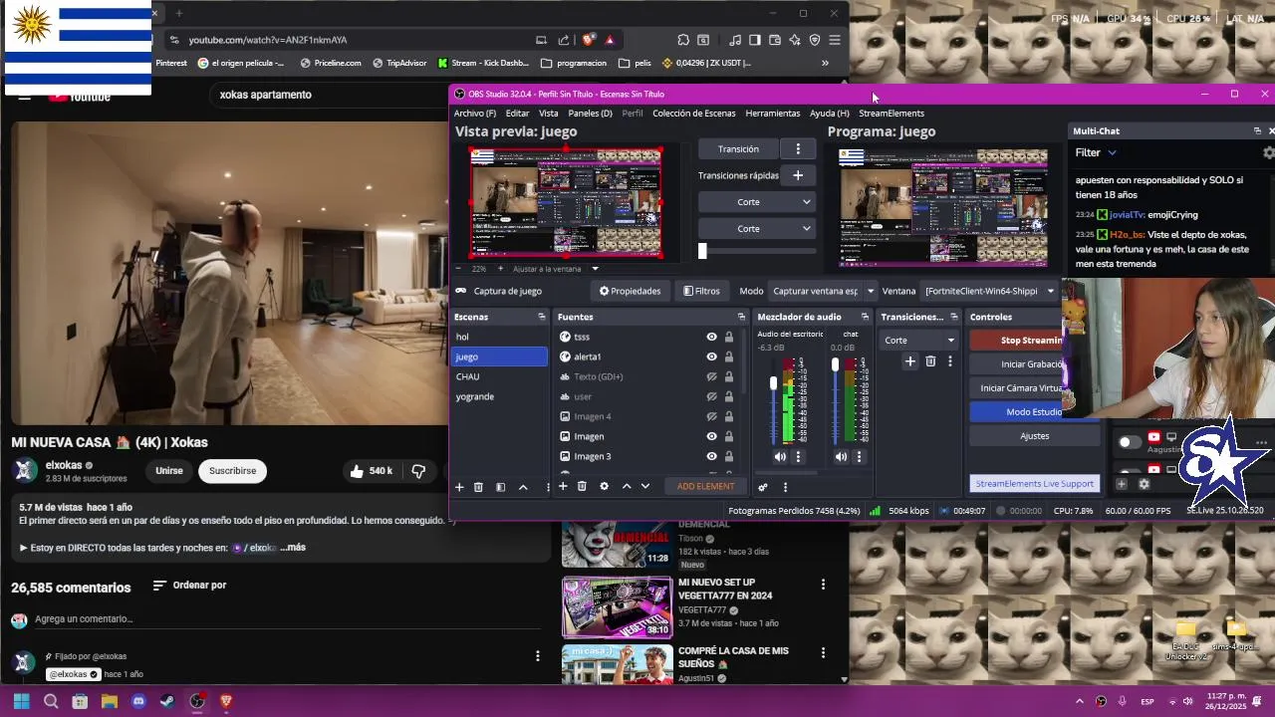Open the Corte dropdown in the Transiciones panel

[919, 340]
